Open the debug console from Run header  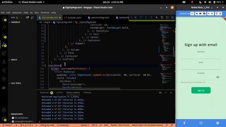point(32,18)
